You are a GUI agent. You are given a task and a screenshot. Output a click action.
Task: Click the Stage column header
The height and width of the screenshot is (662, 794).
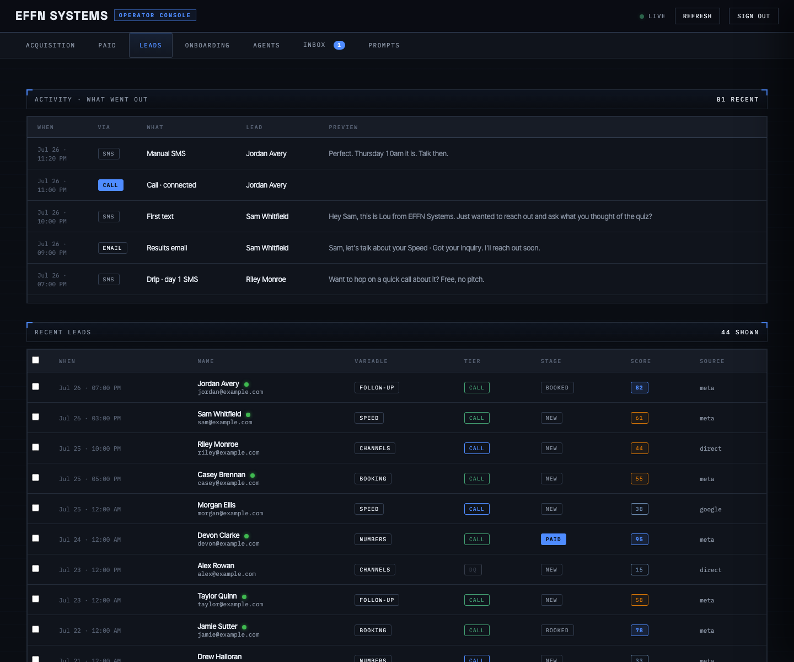click(551, 361)
